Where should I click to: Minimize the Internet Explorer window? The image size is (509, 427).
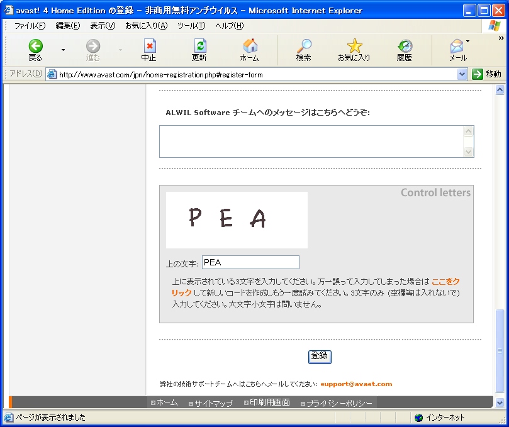pos(469,11)
